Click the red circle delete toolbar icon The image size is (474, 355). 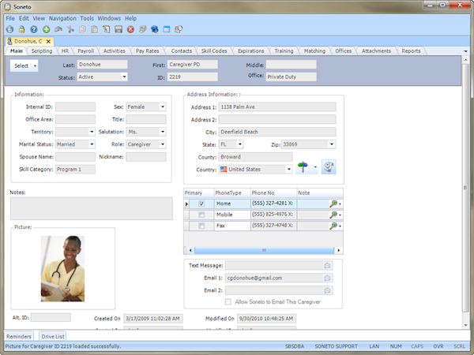(x=130, y=29)
